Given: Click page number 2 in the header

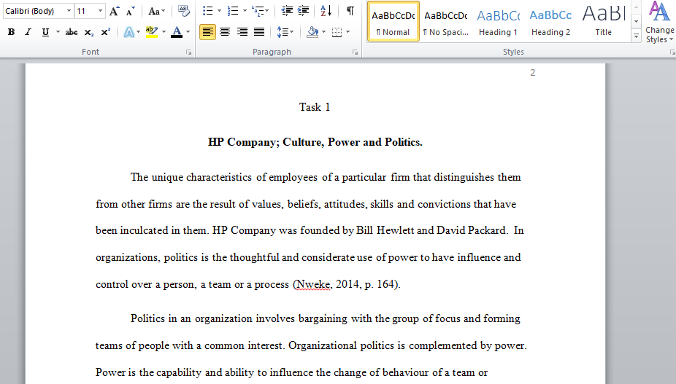Looking at the screenshot, I should pos(532,73).
